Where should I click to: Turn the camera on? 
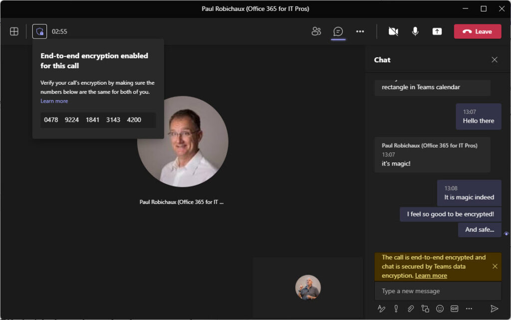[393, 31]
